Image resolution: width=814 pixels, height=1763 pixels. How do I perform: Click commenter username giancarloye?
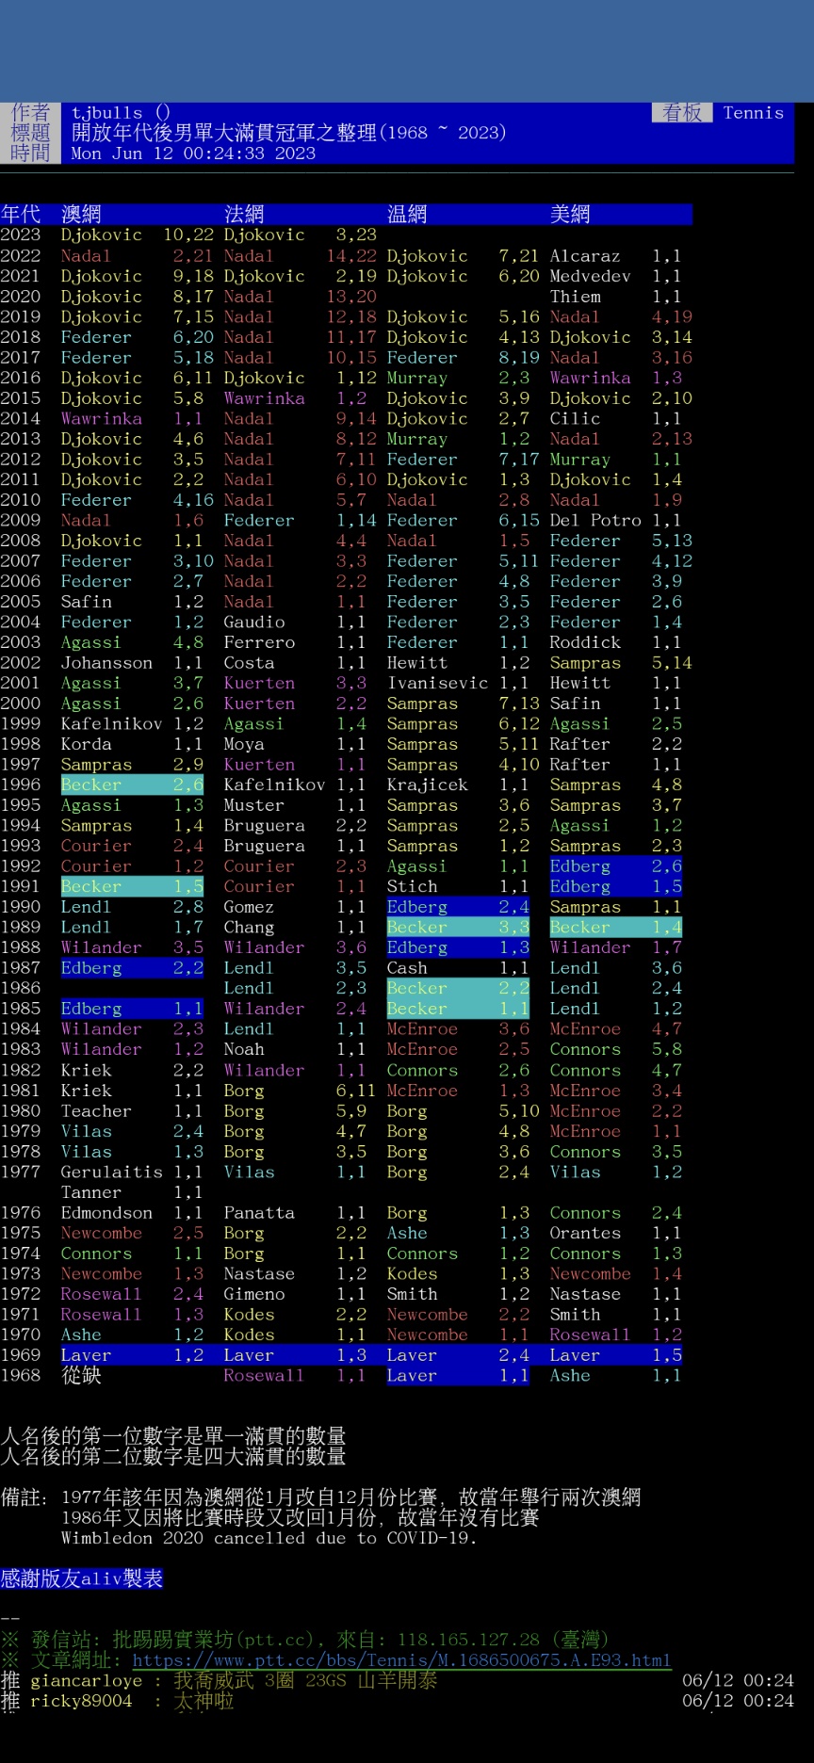[86, 1680]
